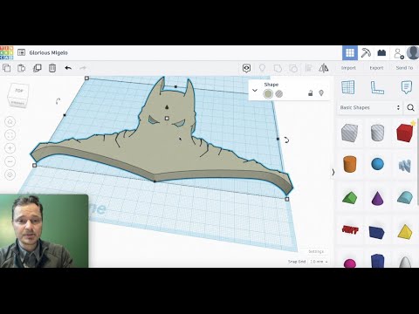Image resolution: width=419 pixels, height=314 pixels.
Task: Toggle shape visibility lightbulb in Shape panel
Action: (321, 93)
